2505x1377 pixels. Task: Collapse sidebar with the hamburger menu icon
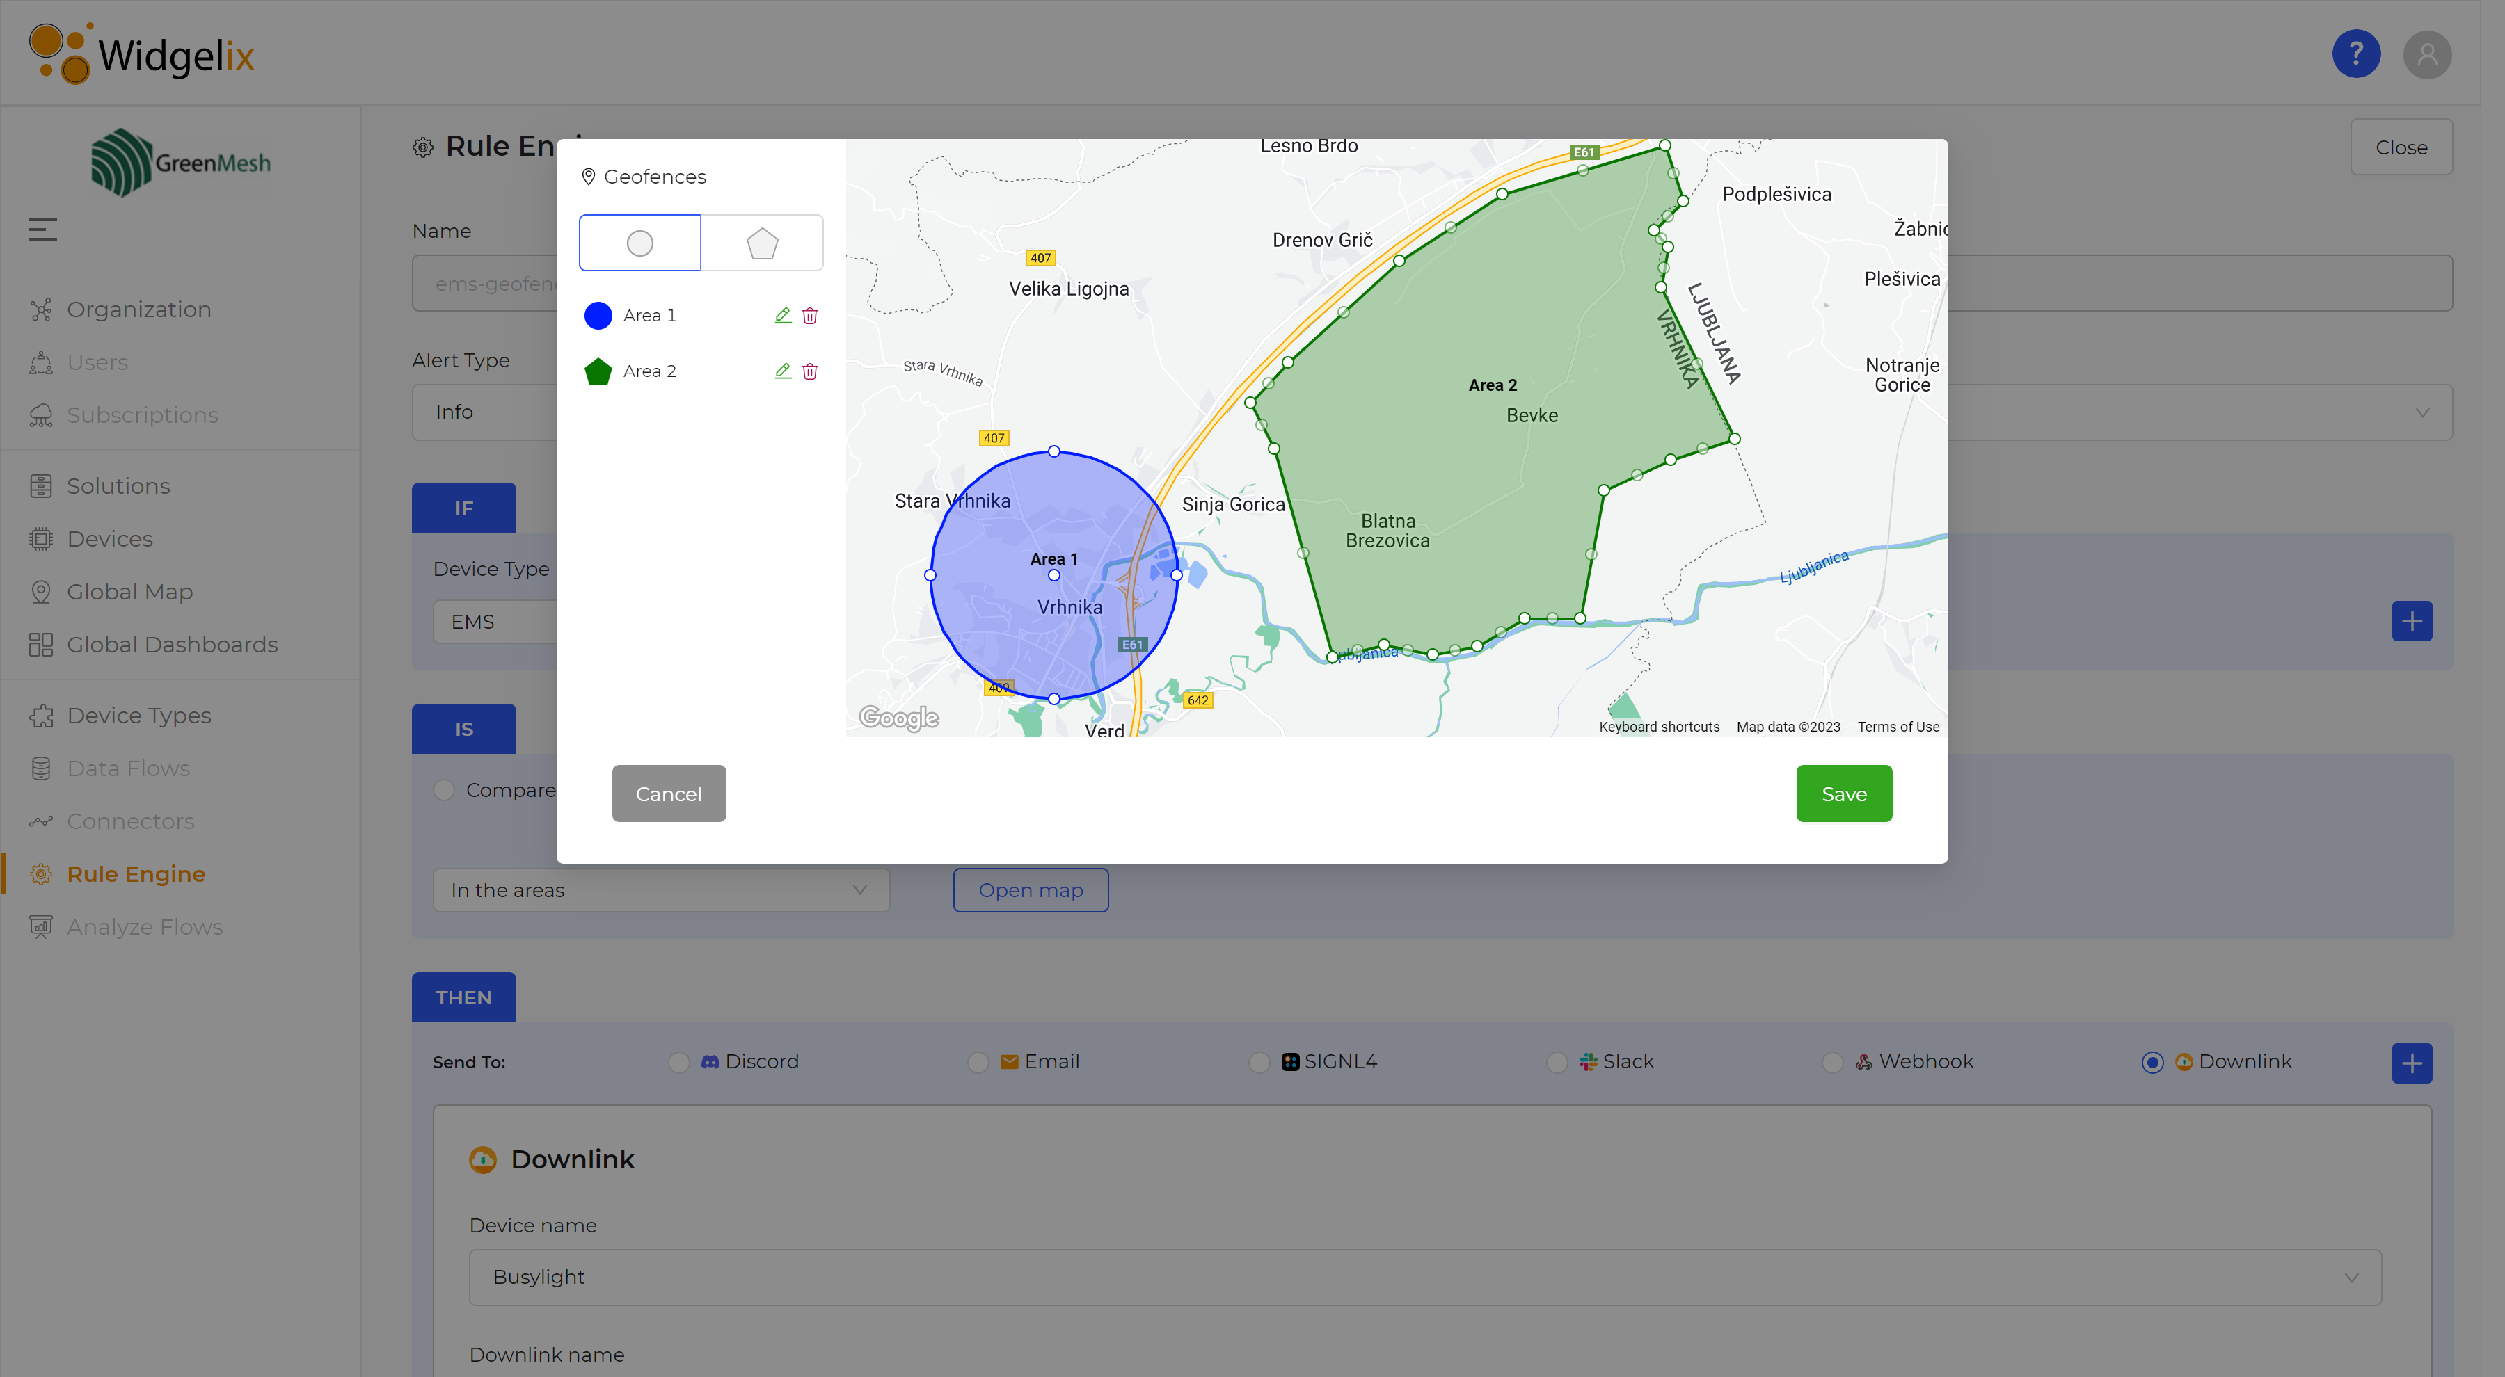(42, 229)
